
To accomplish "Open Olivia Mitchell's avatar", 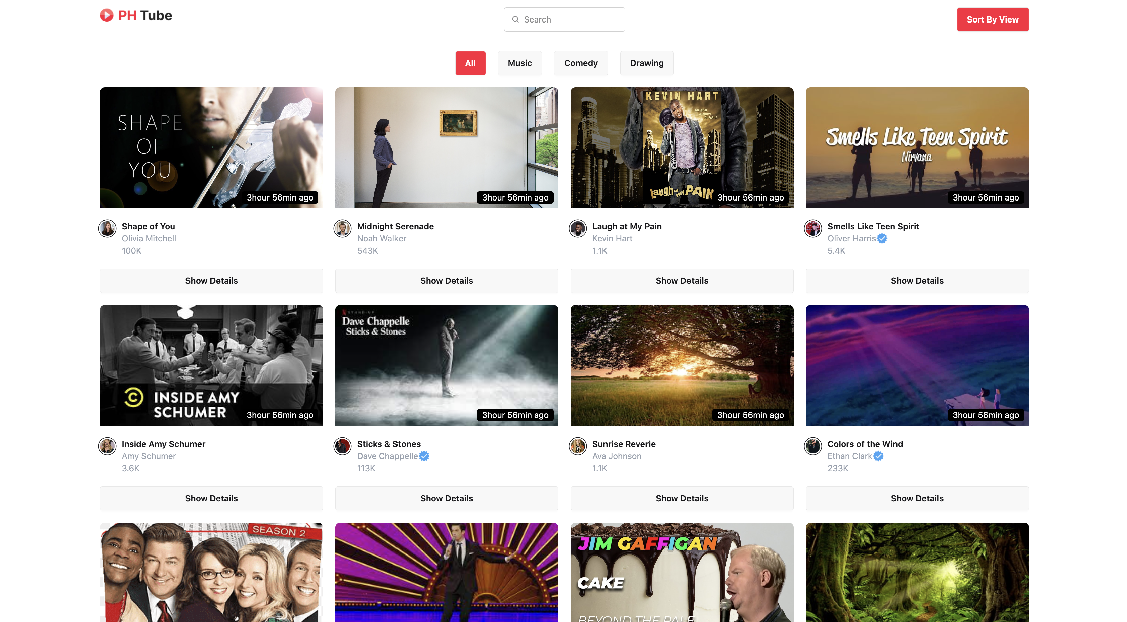I will point(107,228).
